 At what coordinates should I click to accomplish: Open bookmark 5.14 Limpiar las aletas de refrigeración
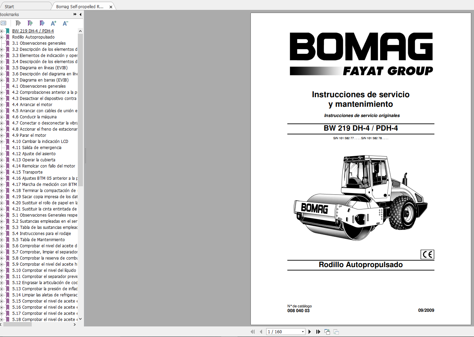click(x=45, y=295)
